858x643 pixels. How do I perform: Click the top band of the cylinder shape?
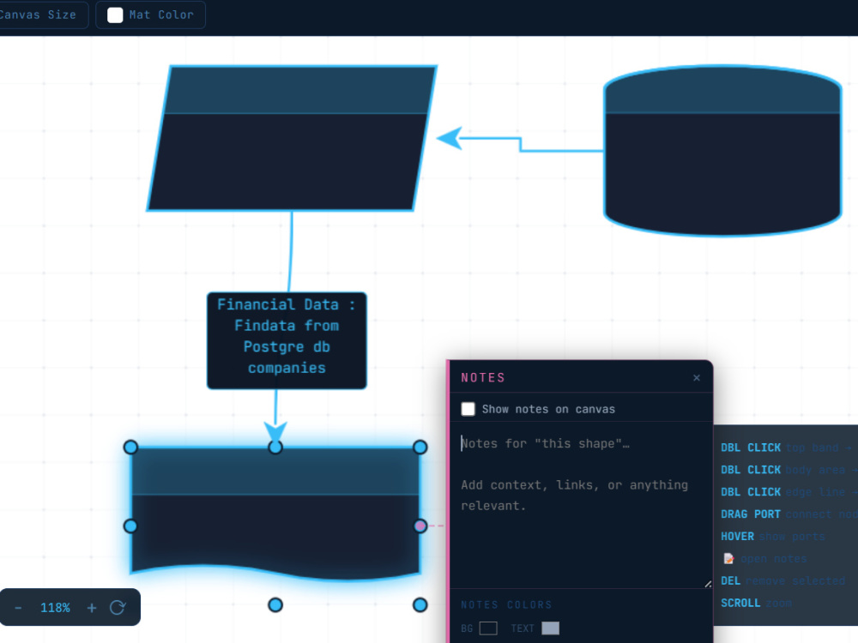722,91
